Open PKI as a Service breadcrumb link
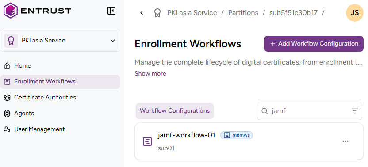 click(192, 13)
